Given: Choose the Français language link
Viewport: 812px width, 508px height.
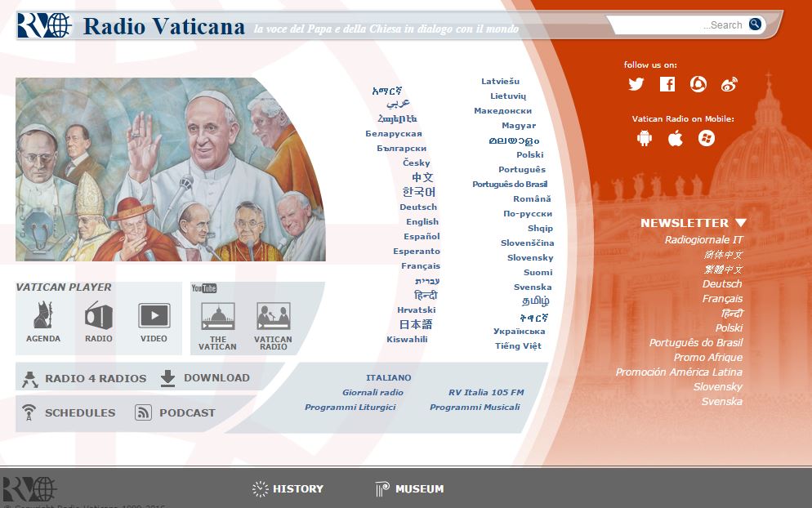Looking at the screenshot, I should click(421, 265).
